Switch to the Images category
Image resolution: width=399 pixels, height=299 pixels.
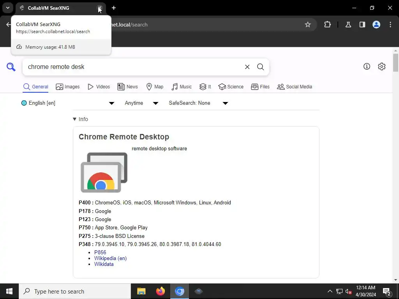tap(68, 87)
